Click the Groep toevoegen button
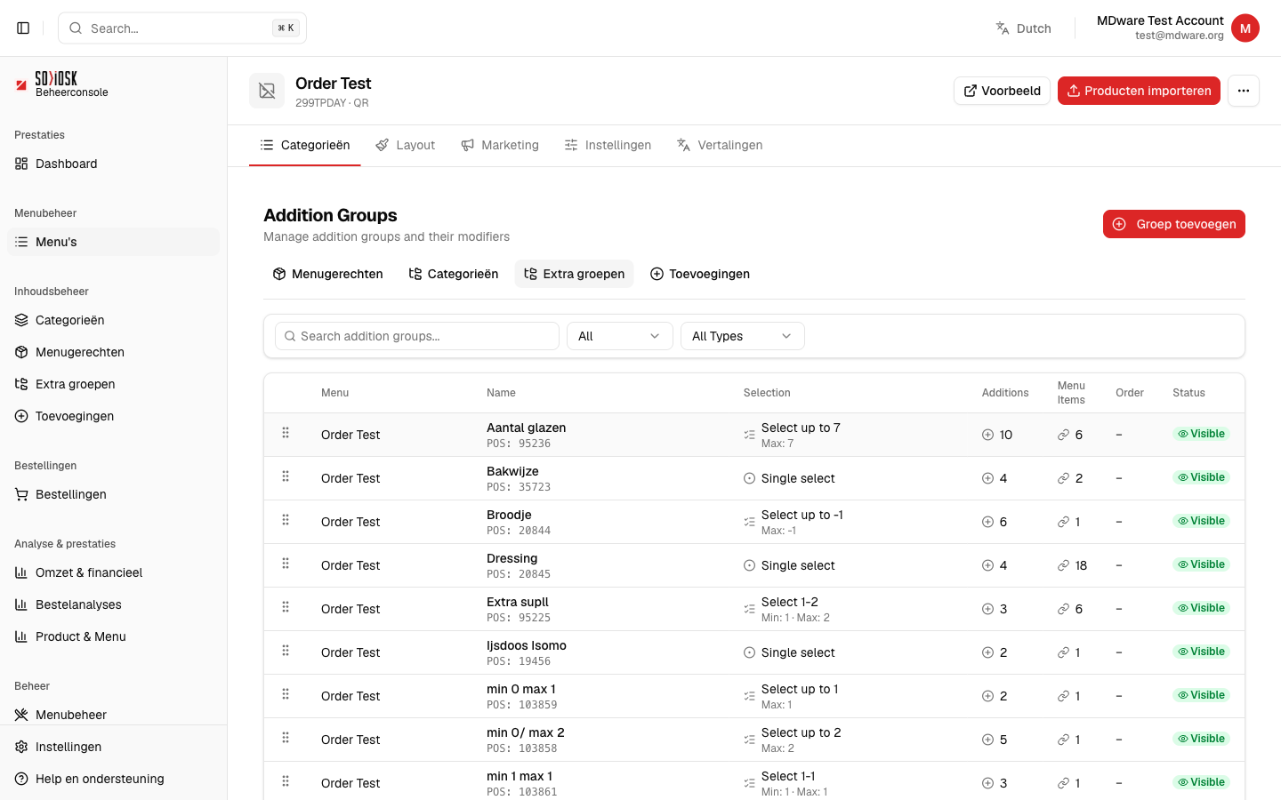Image resolution: width=1281 pixels, height=800 pixels. tap(1174, 224)
